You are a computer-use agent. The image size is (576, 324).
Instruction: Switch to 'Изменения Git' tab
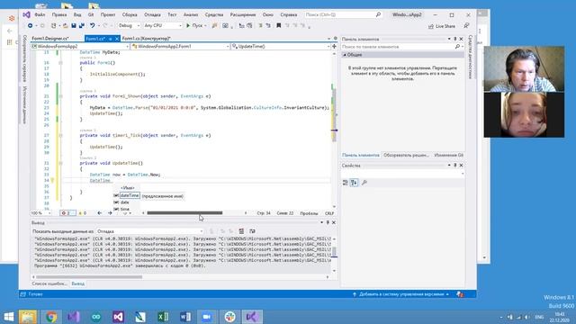448,155
